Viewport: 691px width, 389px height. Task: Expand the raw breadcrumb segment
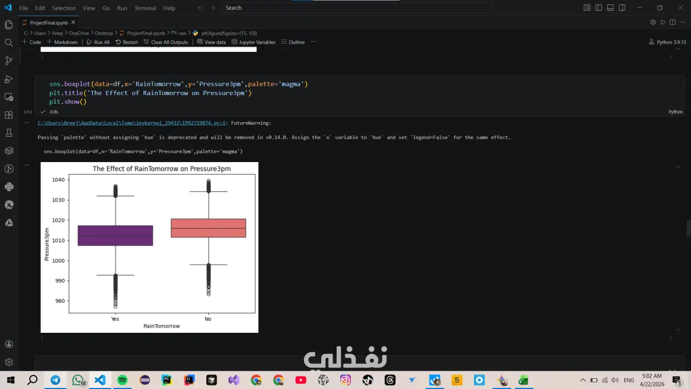pyautogui.click(x=182, y=33)
